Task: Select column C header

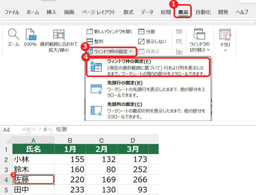Action: [x=101, y=140]
